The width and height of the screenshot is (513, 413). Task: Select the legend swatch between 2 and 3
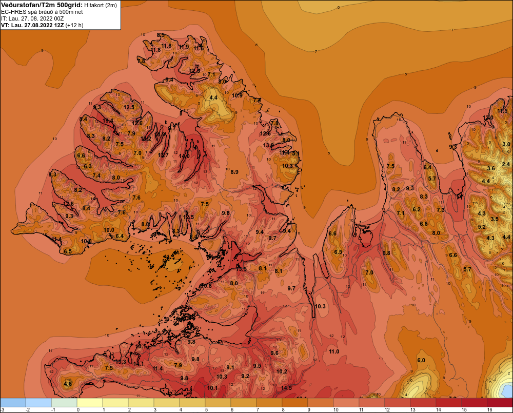[x=141, y=403]
